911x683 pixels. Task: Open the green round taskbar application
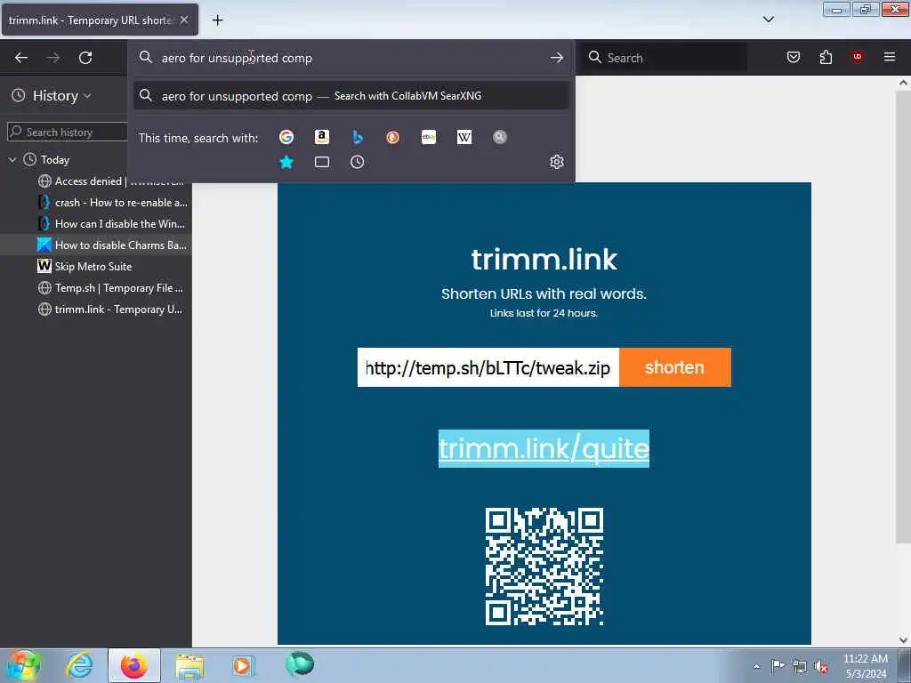click(x=300, y=664)
